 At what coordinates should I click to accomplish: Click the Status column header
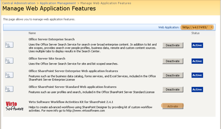coord(195,33)
